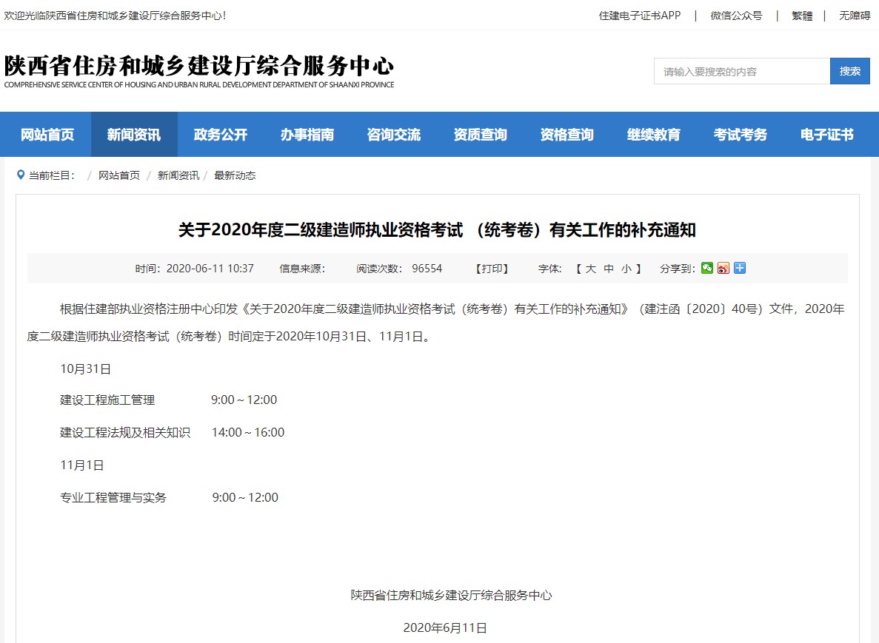
Task: Open the 办事指南 menu item
Action: 307,135
